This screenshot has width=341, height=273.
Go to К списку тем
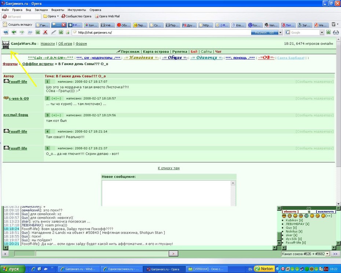tap(169, 168)
